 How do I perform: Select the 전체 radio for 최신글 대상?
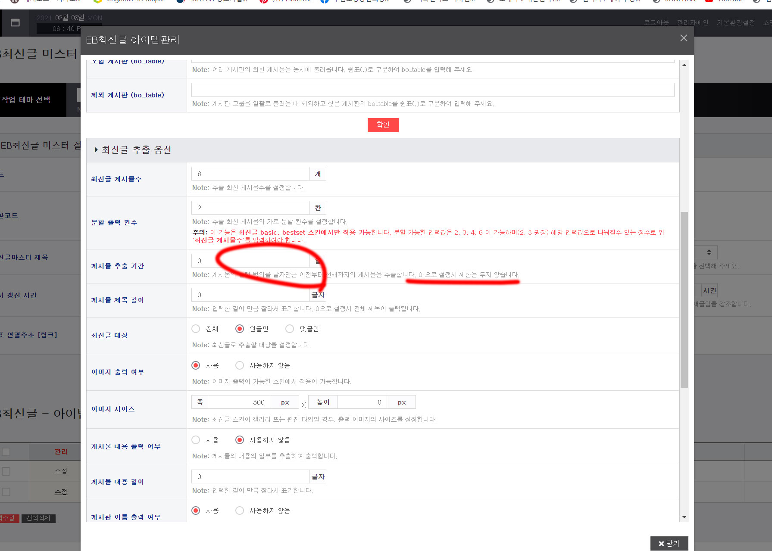coord(196,329)
